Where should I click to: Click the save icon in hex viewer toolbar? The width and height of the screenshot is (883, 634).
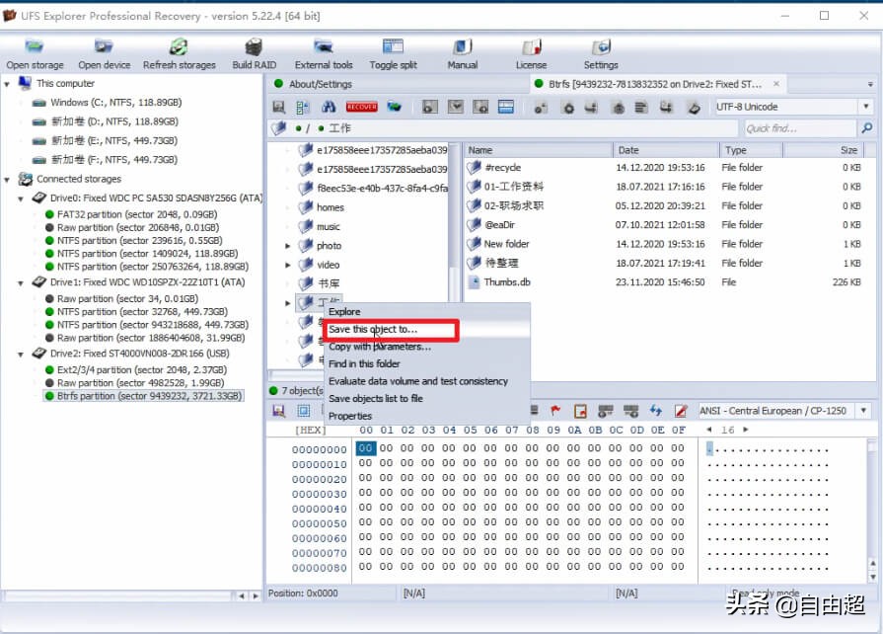[x=279, y=411]
